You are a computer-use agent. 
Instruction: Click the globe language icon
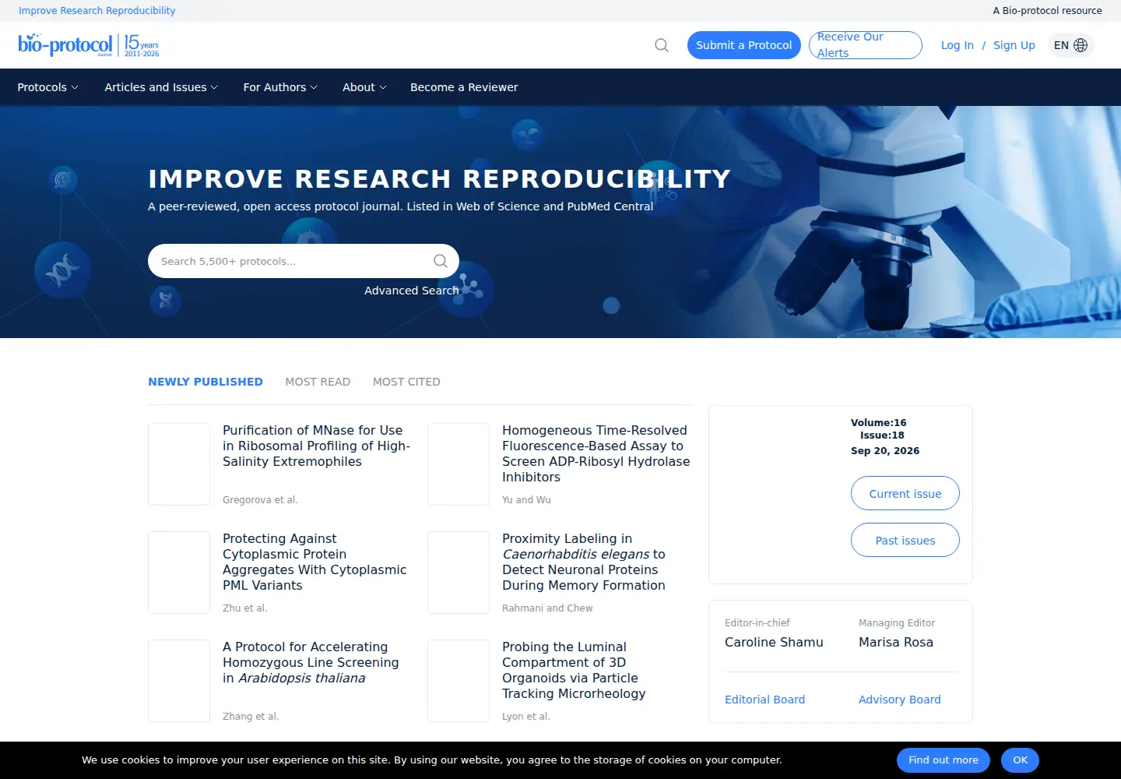click(1081, 45)
